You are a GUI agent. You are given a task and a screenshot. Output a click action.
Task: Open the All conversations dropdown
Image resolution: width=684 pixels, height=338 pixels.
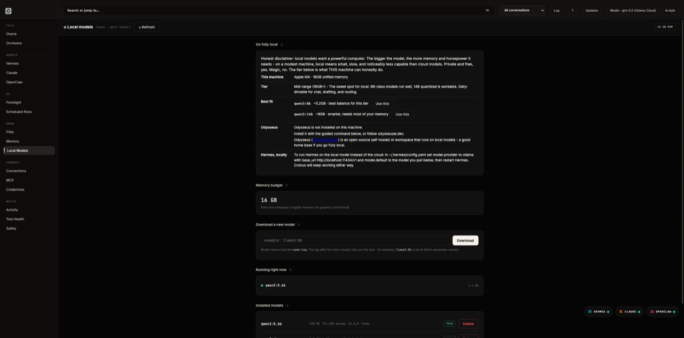(x=523, y=10)
